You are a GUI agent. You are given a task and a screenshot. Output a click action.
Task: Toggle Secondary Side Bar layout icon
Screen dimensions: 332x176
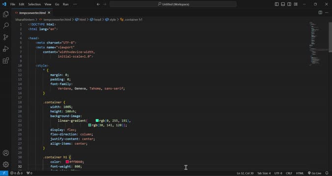click(x=289, y=4)
